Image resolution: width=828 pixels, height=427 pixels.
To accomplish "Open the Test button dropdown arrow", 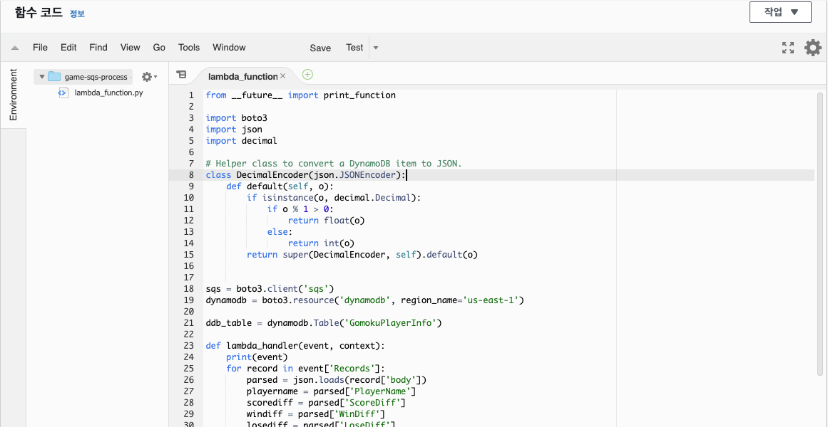I will click(x=376, y=48).
